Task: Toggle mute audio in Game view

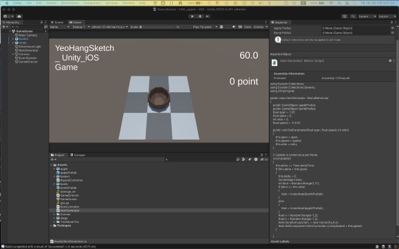Action: pyautogui.click(x=234, y=27)
